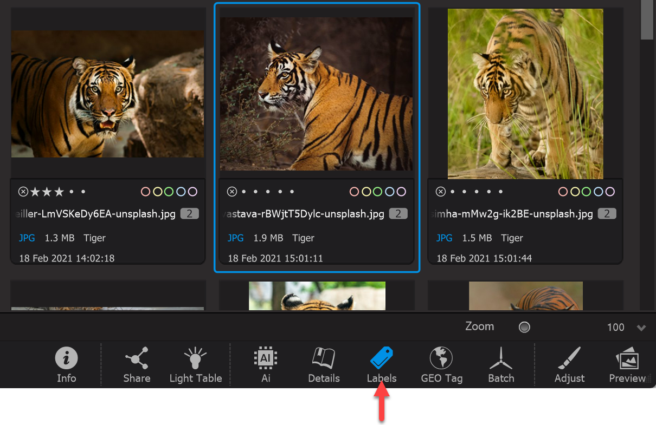This screenshot has height=425, width=656.
Task: Apply purple color label to imha-mMw2g-ik2BE photo
Action: pos(610,192)
